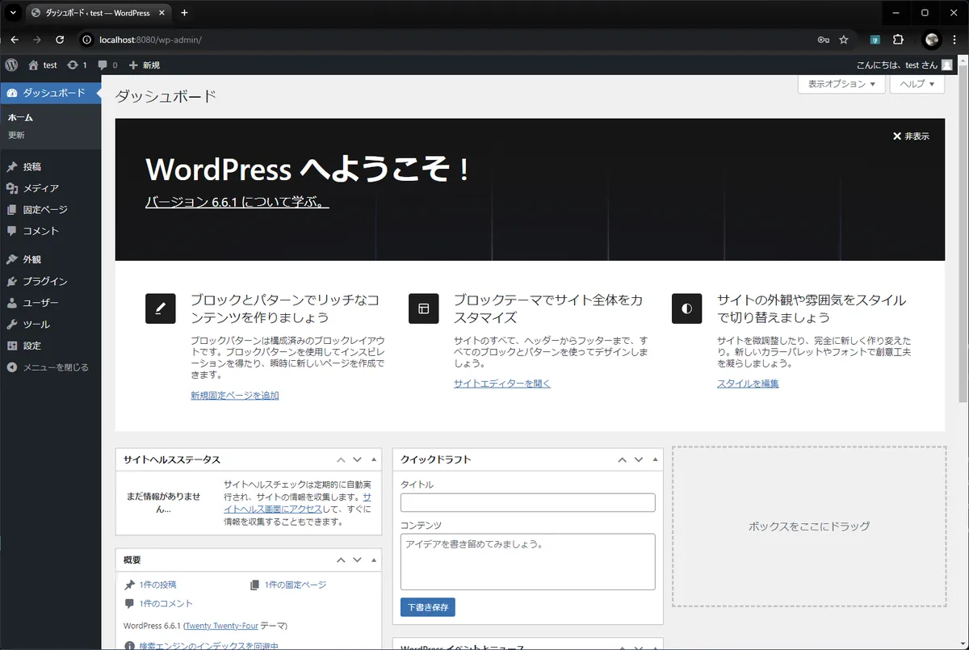View site information icon in address bar
969x650 pixels.
(88, 40)
